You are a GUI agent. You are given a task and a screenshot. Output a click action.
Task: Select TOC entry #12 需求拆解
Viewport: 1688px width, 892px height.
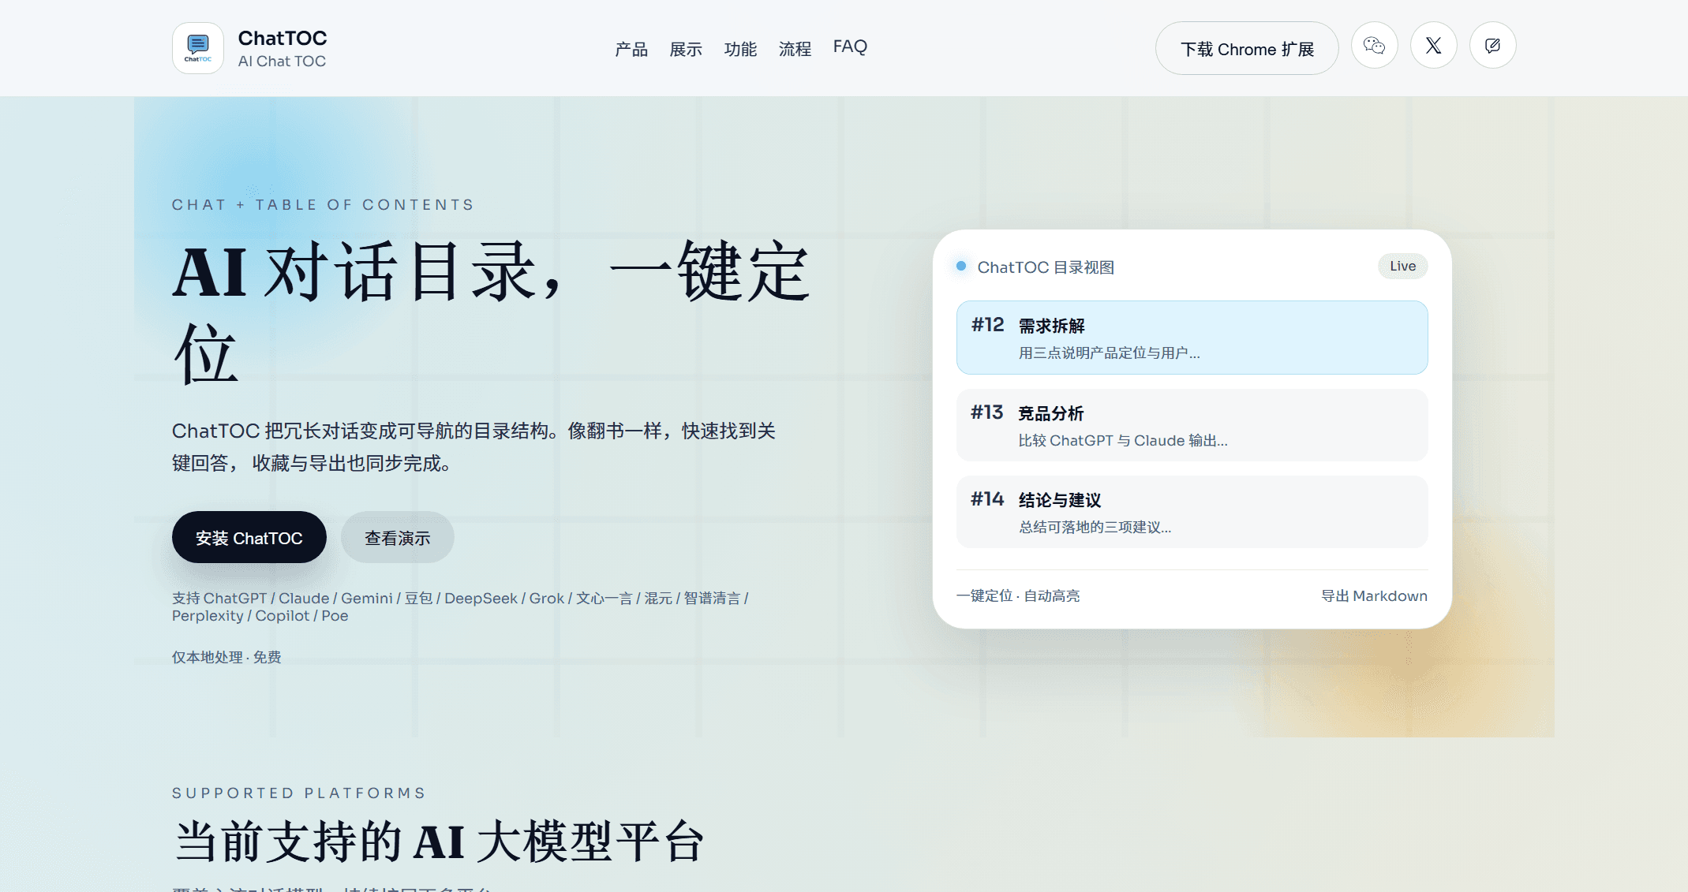click(x=1191, y=338)
